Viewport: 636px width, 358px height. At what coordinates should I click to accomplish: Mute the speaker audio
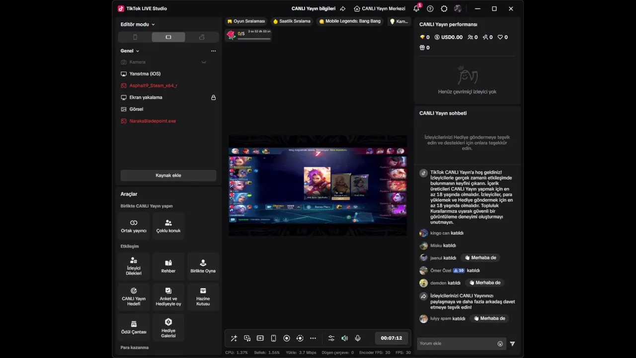point(344,338)
